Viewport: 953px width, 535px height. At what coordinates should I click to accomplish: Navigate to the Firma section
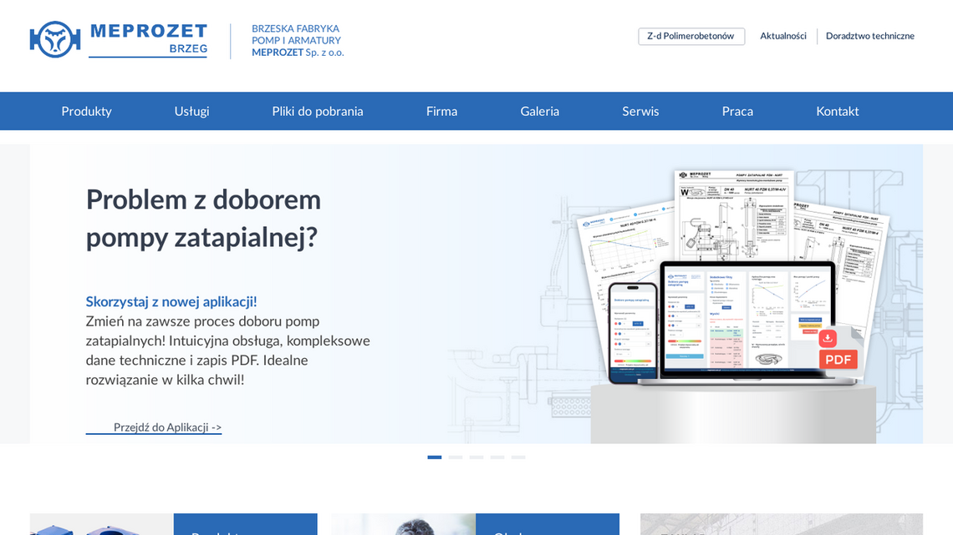pyautogui.click(x=441, y=111)
